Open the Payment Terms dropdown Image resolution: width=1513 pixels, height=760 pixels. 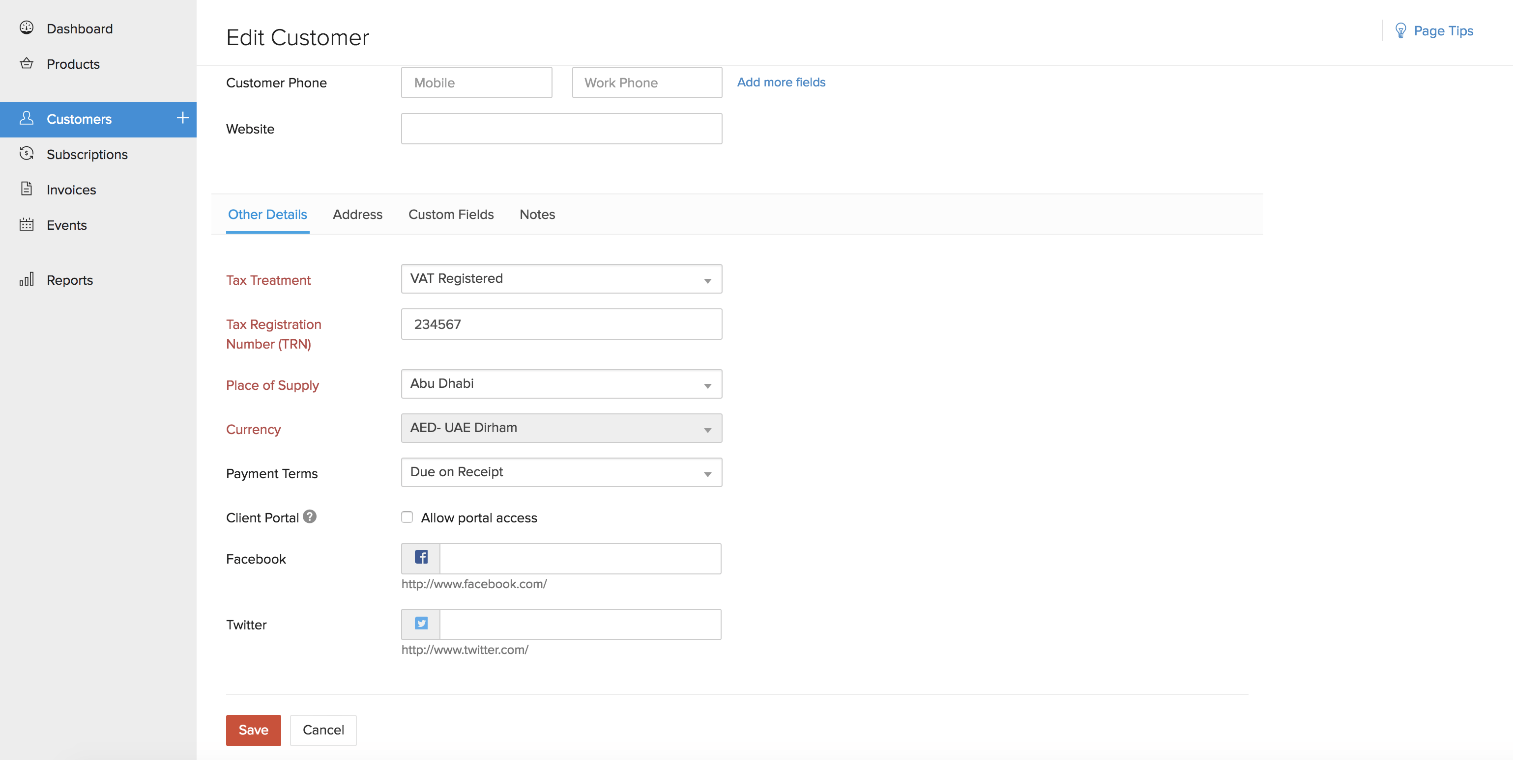tap(707, 472)
